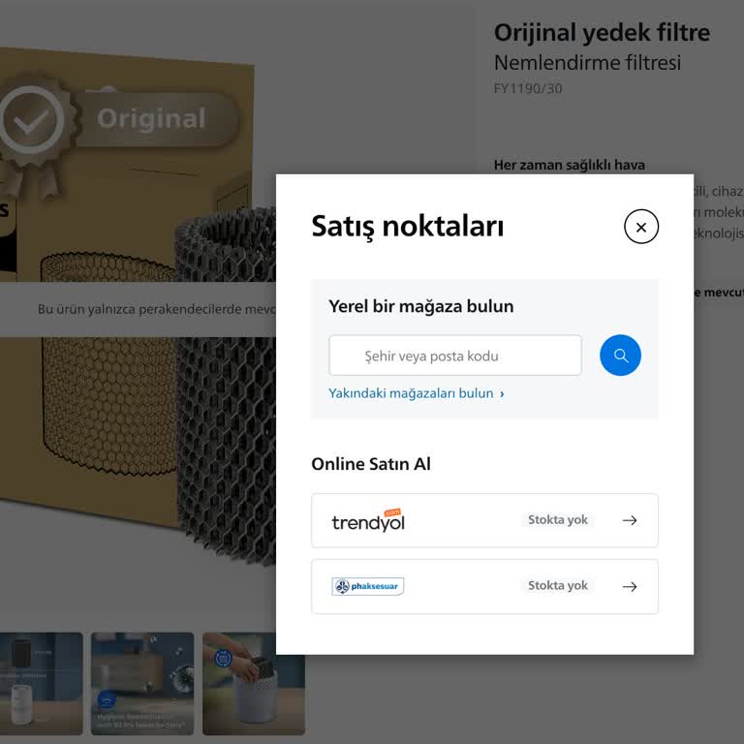Open the hygienic humidification thumbnail

(142, 683)
